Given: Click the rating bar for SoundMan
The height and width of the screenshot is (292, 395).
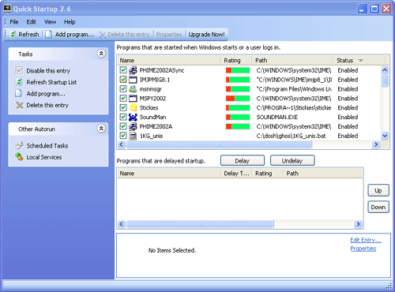Looking at the screenshot, I should [x=238, y=117].
